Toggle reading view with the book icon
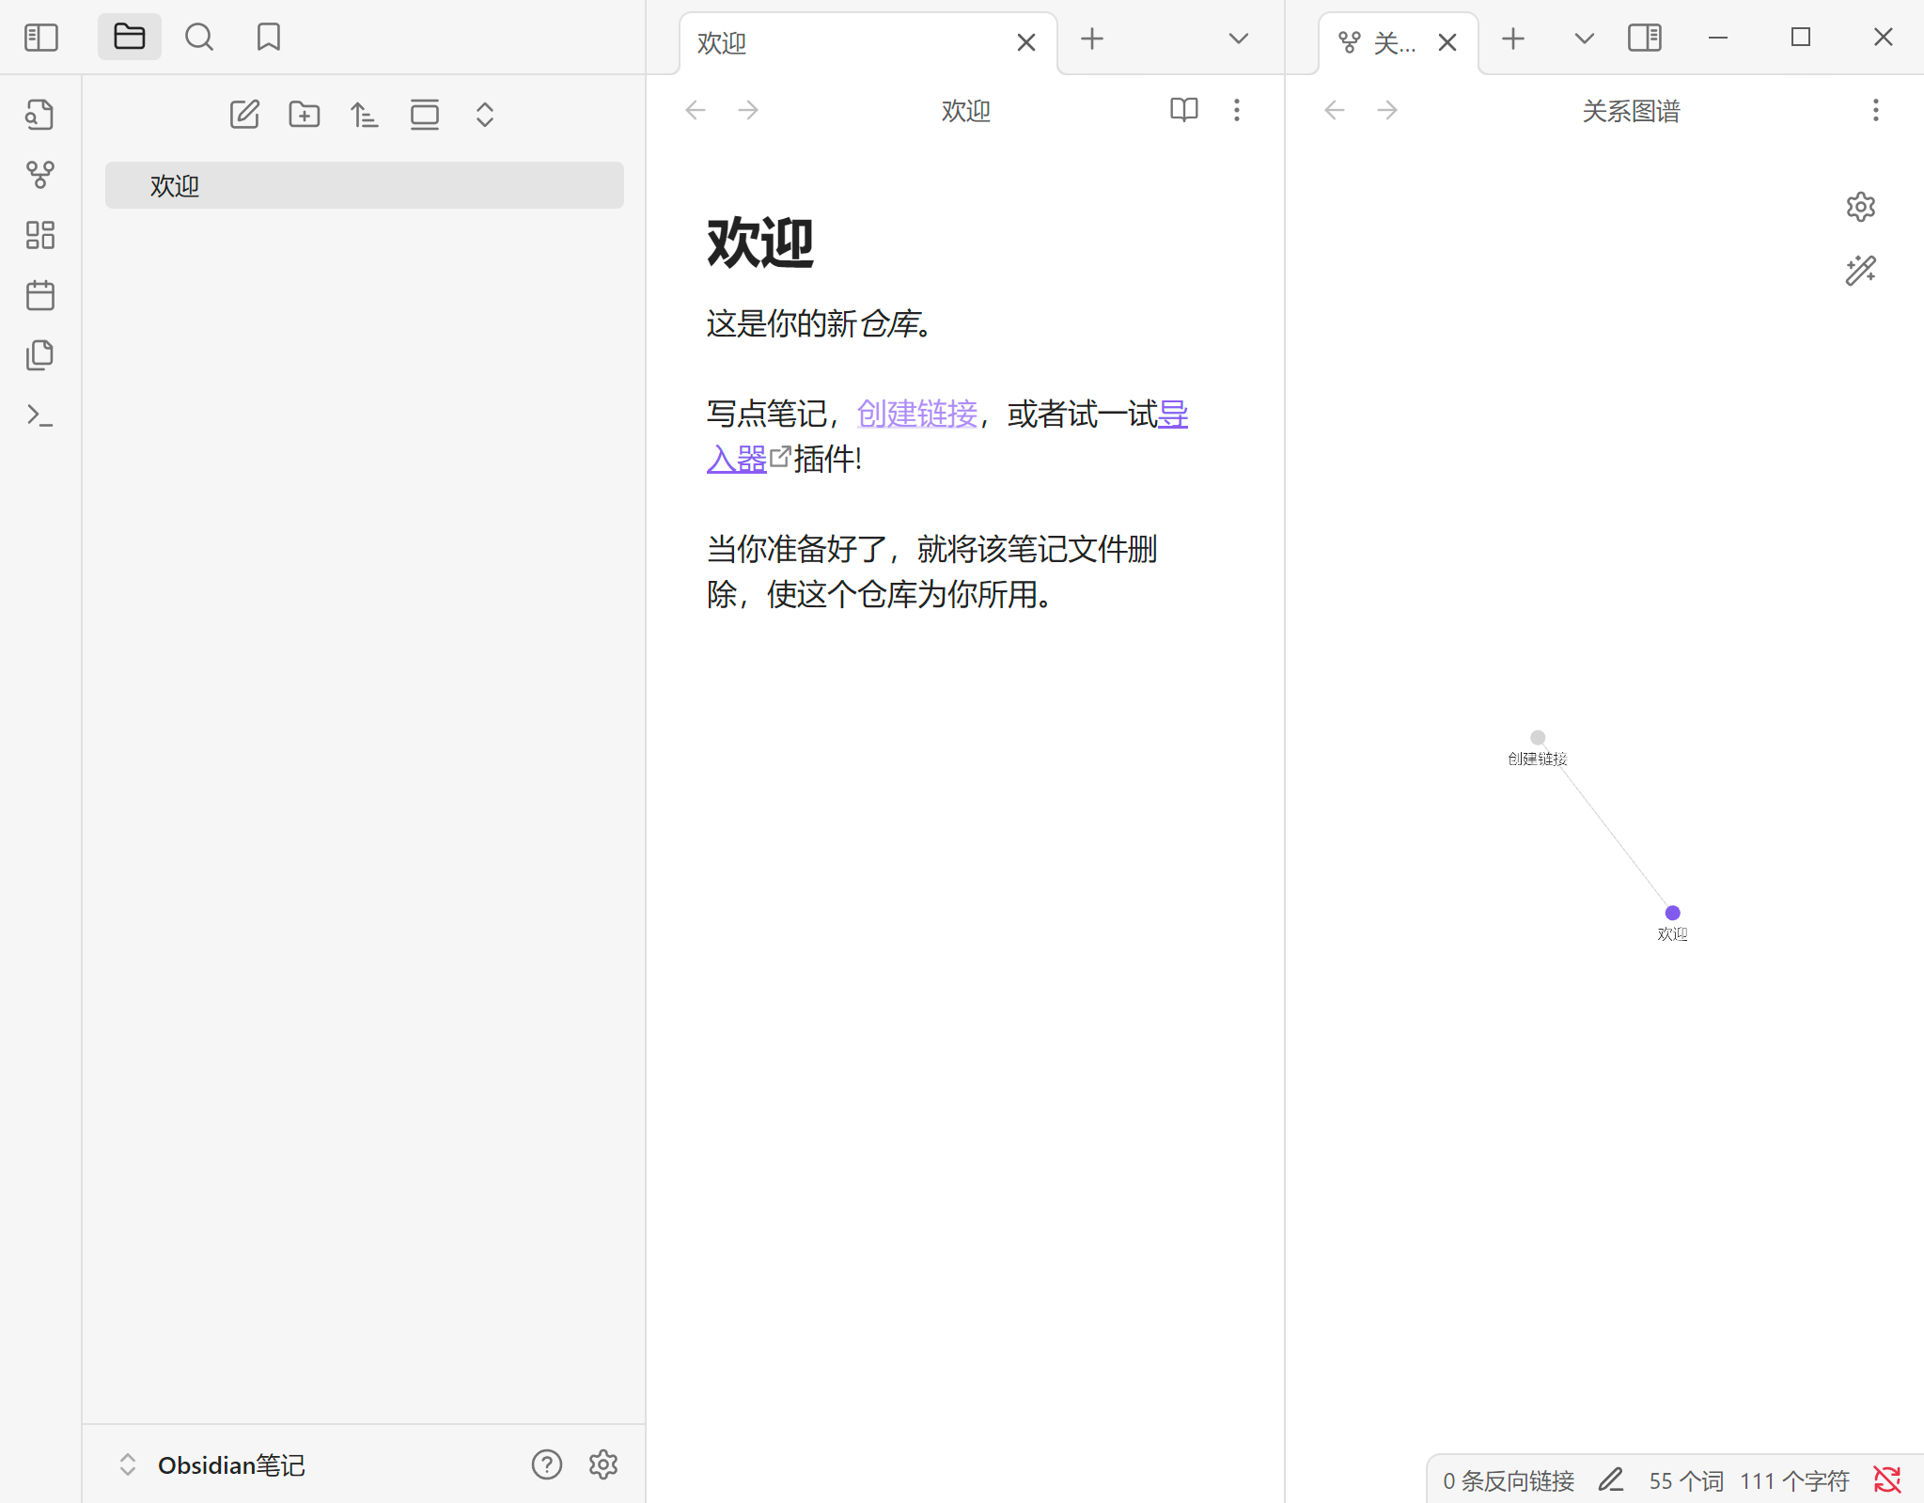1924x1503 pixels. 1183,110
